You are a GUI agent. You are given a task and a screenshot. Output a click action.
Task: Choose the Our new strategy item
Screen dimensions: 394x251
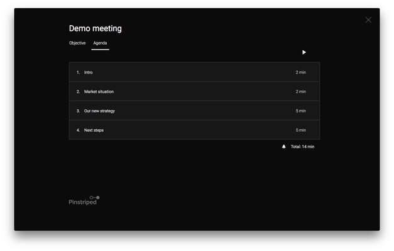(99, 111)
